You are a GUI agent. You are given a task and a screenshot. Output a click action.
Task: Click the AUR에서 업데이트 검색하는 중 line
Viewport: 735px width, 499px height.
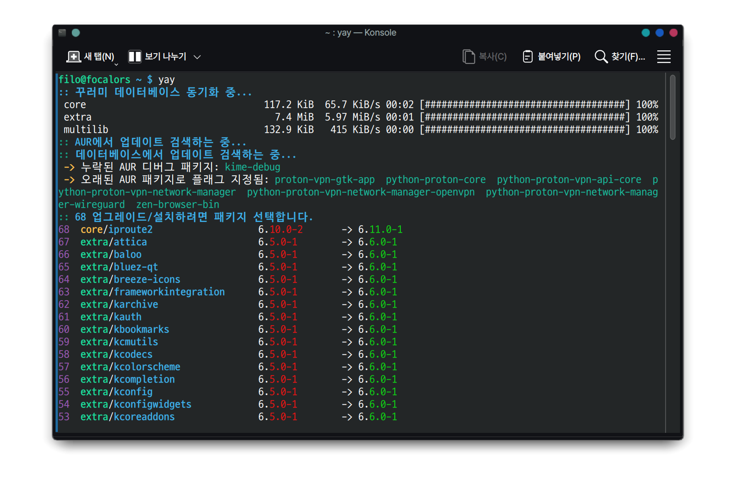tap(153, 142)
